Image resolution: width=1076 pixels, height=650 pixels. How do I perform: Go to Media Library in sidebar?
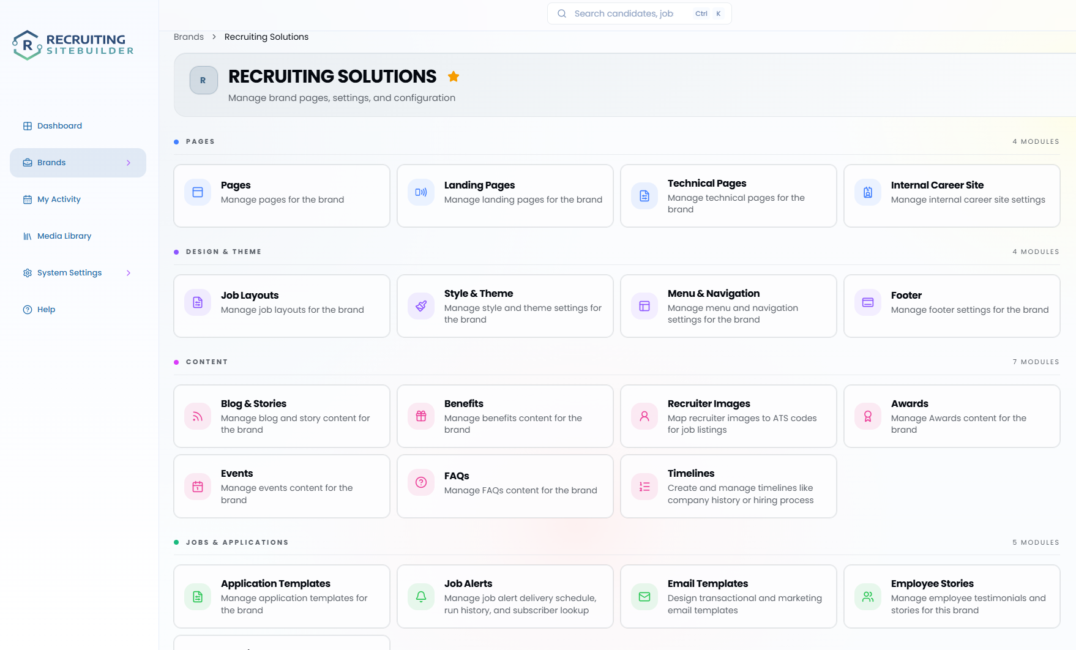[x=78, y=236]
